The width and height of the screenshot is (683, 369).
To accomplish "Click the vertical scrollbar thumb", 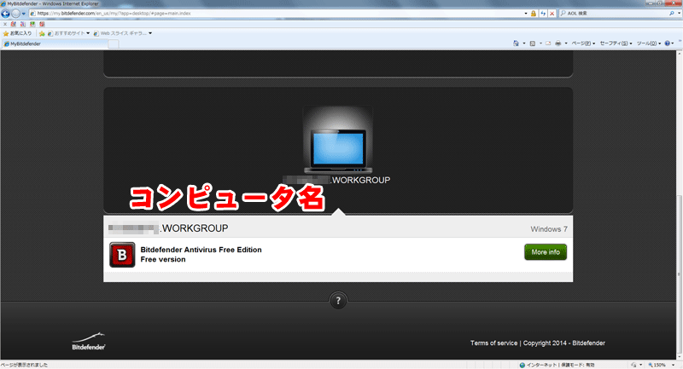I will (679, 274).
